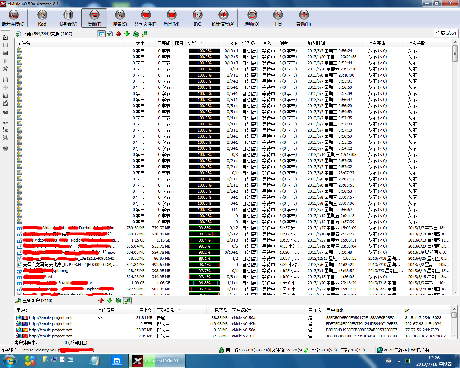The height and width of the screenshot is (368, 460).
Task: Switch to the 服务器(V) servers tab
Action: tap(68, 18)
